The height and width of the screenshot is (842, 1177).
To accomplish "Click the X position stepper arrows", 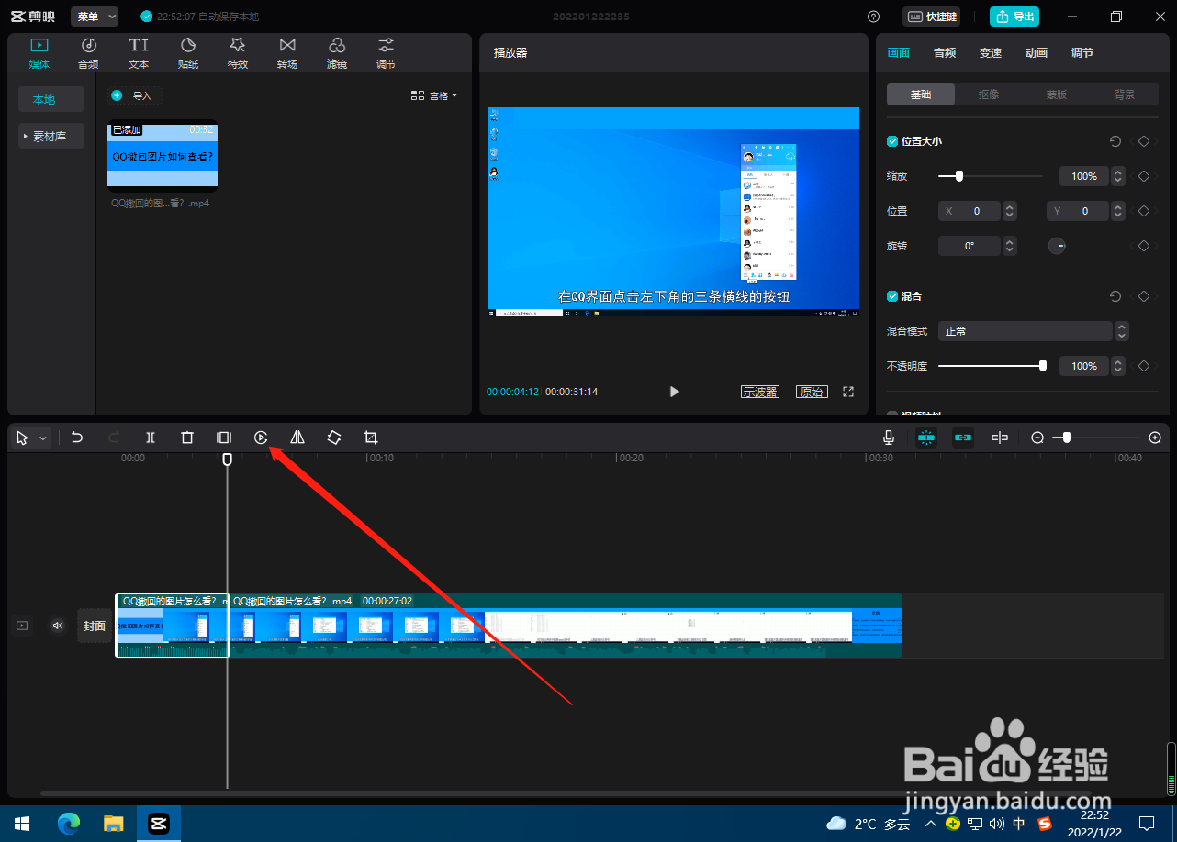I will [1010, 211].
